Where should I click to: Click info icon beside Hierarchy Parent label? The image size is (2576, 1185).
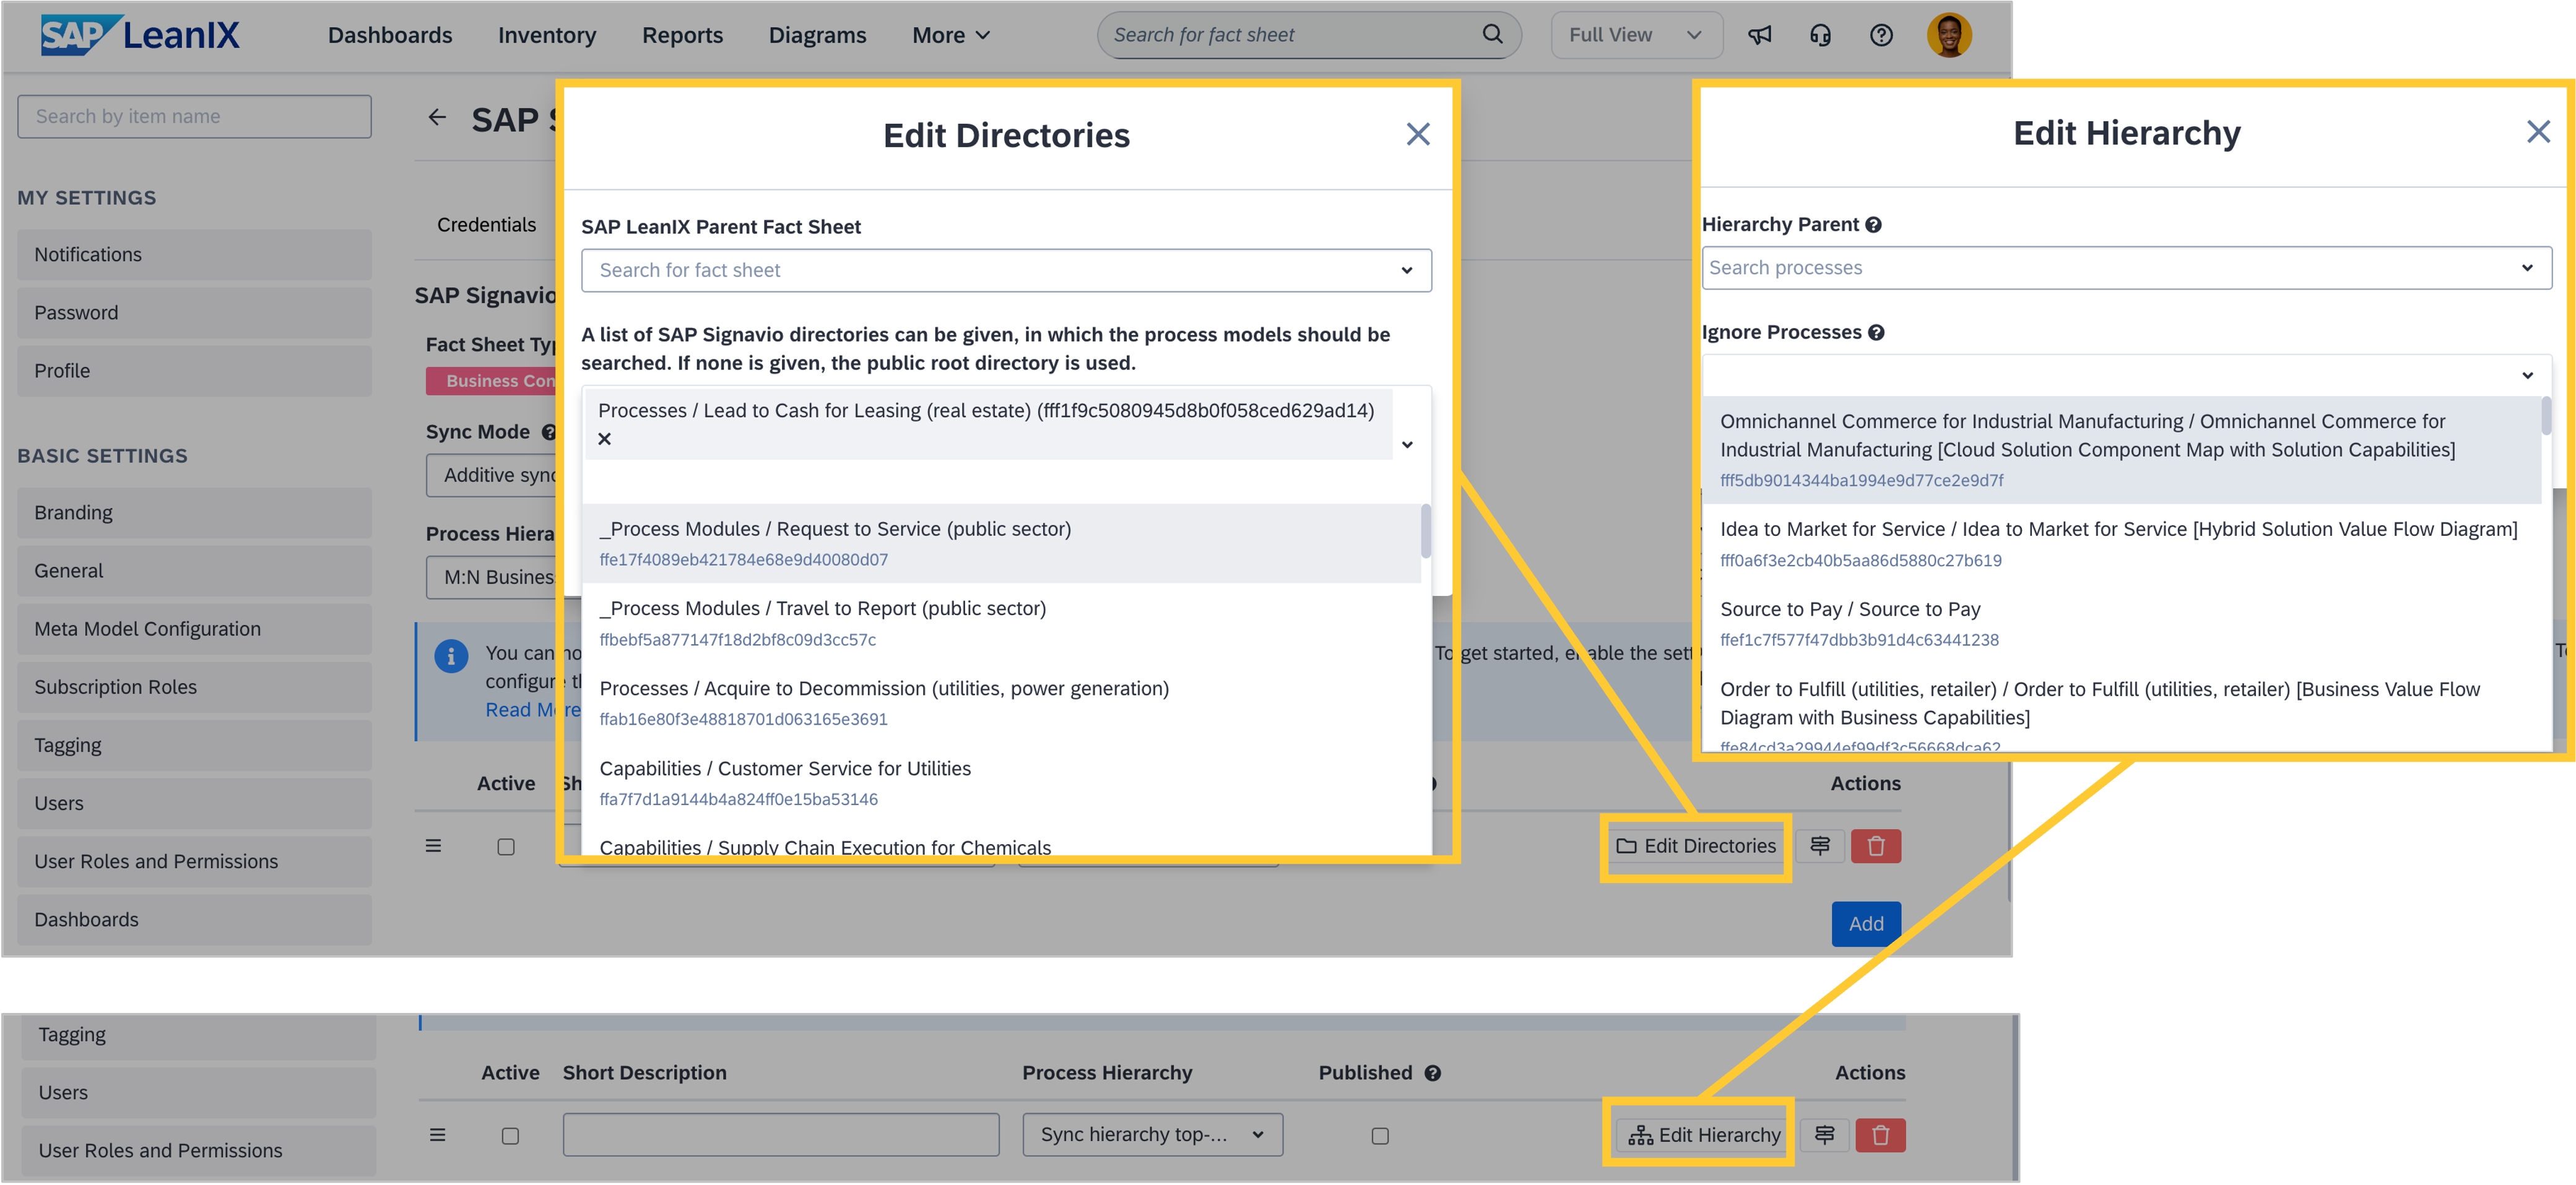click(1874, 225)
